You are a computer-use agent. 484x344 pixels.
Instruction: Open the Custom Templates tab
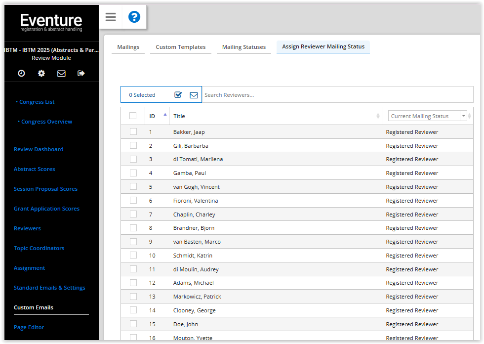click(x=180, y=47)
